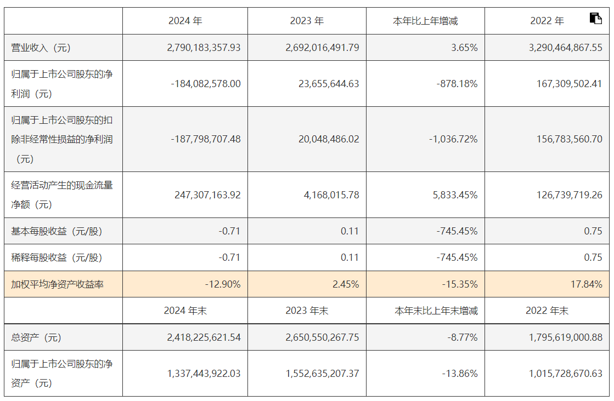Click the 5,833.45% cash flow change cell
Screen dimensions: 614x401
point(455,194)
